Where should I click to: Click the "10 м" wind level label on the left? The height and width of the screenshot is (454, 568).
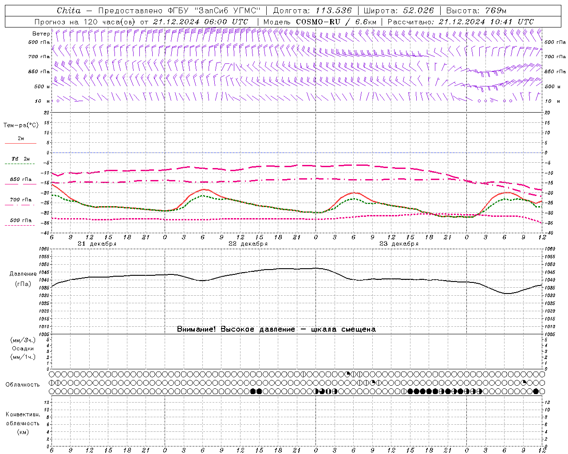click(x=43, y=101)
